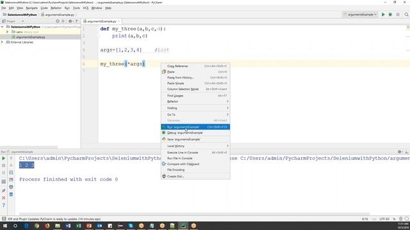
Task: Click the Stop square icon in main toolbar
Action: (x=398, y=15)
